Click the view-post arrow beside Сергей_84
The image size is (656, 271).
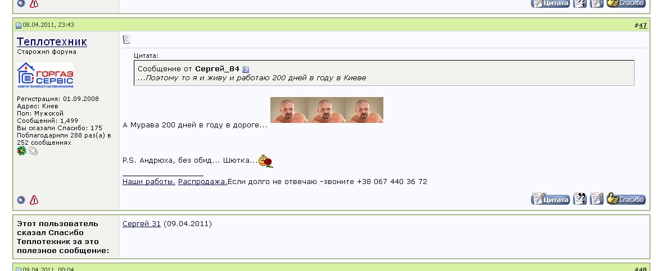click(246, 70)
